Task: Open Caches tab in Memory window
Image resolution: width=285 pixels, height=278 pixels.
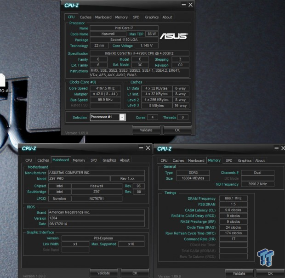Action: point(178,161)
